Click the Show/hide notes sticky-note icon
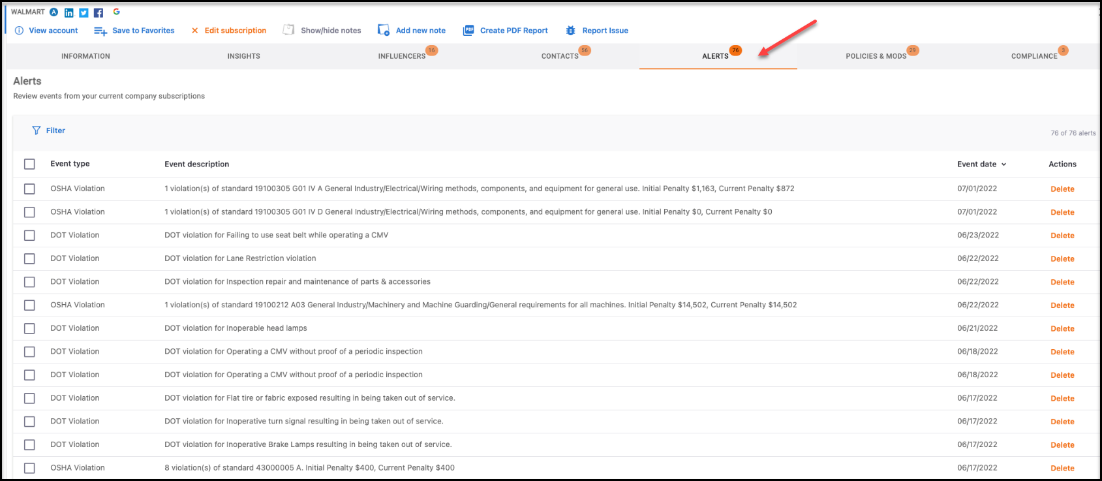The width and height of the screenshot is (1102, 481). [288, 30]
